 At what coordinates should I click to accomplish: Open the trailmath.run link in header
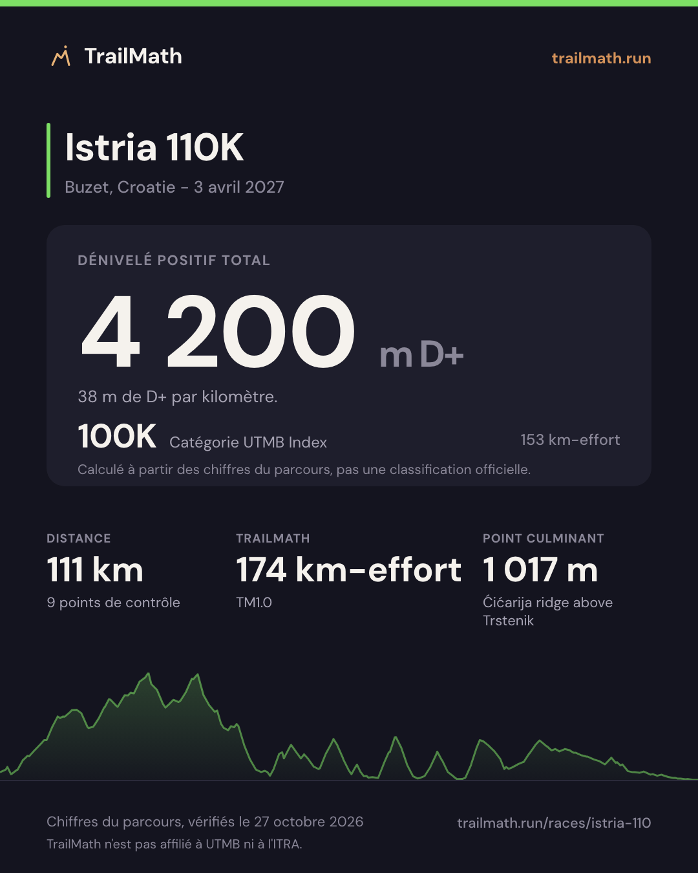click(601, 58)
